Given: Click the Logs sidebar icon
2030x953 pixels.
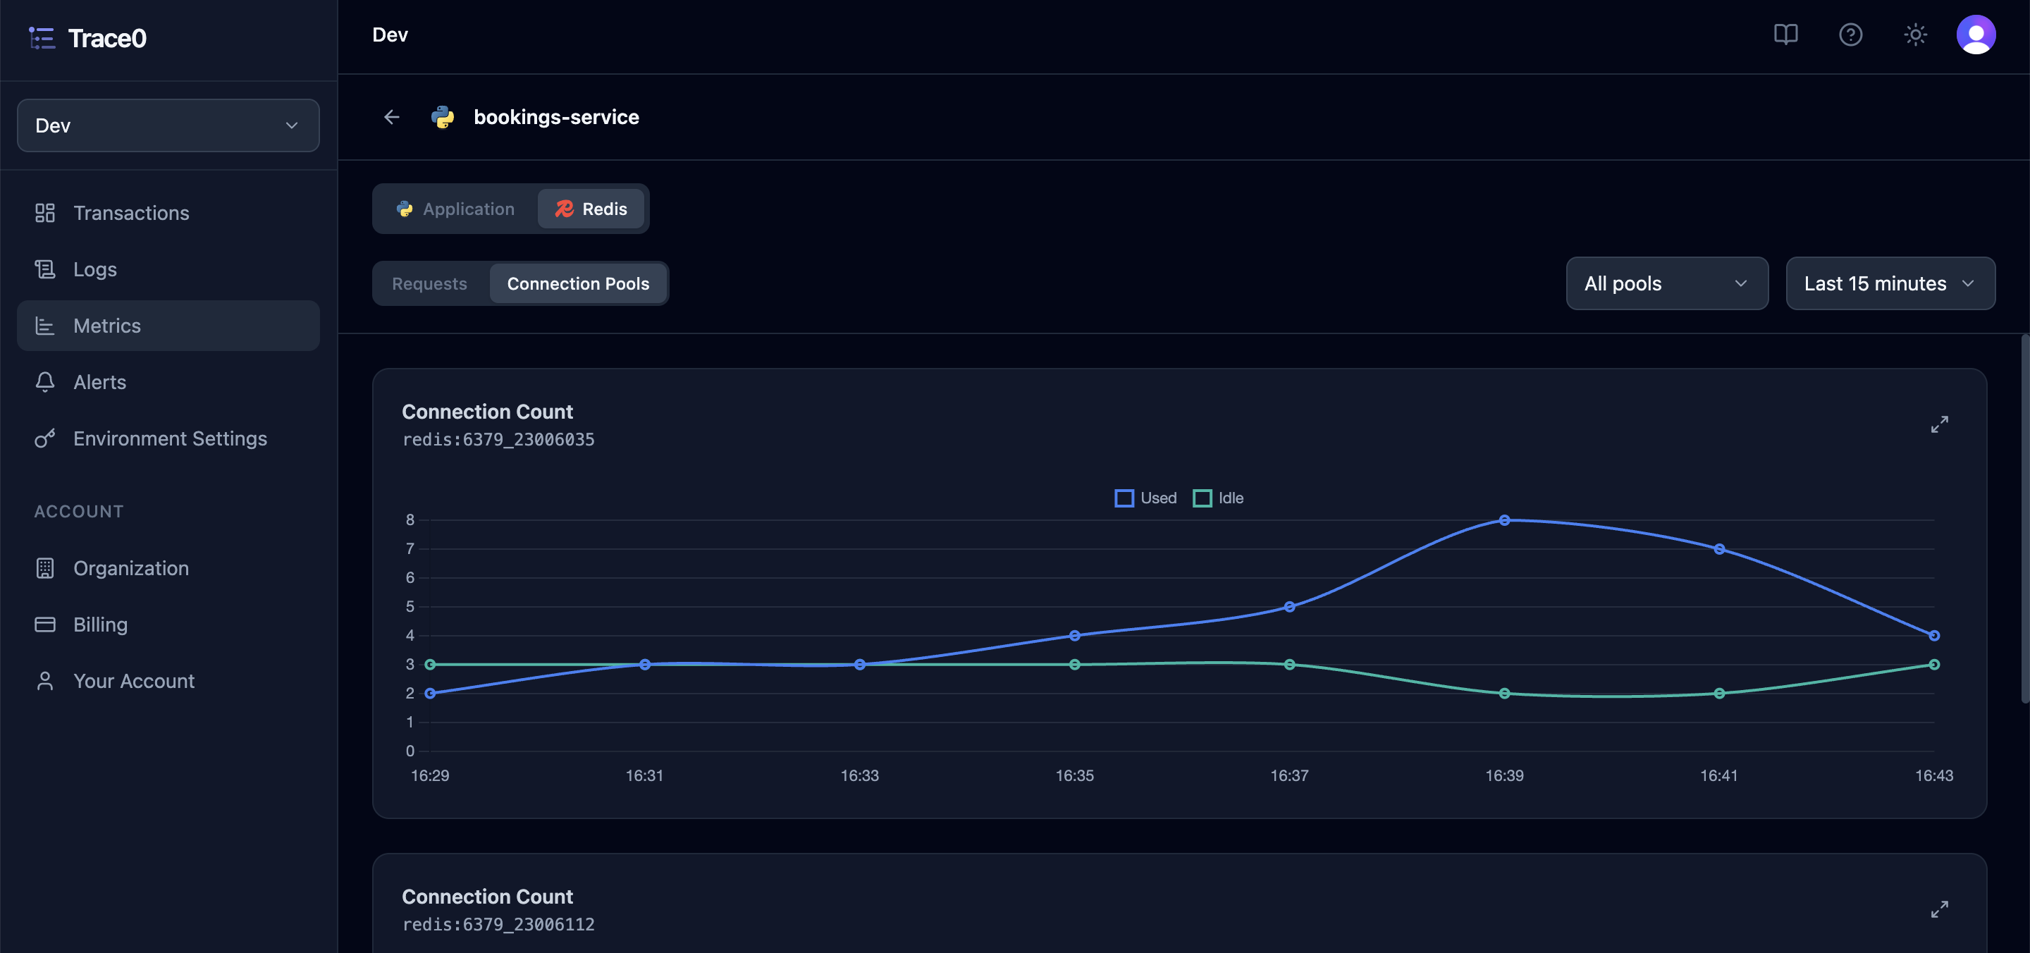Looking at the screenshot, I should point(45,269).
